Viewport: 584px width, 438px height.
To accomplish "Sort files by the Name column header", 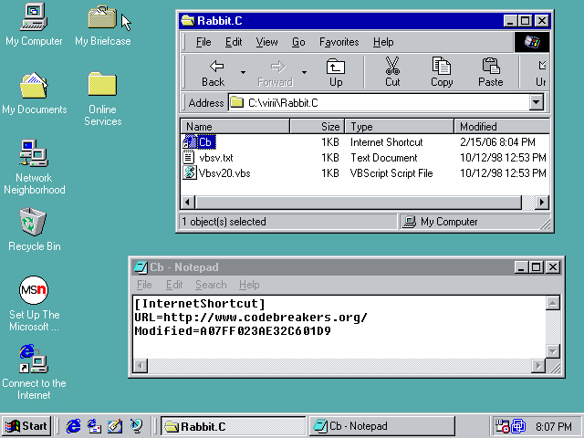I will click(x=235, y=127).
